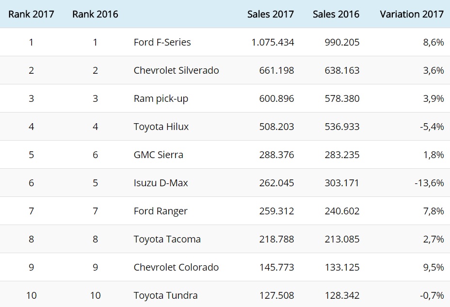Click the Toyota Tundra model name
Viewport: 450px width, 307px height.
point(165,295)
